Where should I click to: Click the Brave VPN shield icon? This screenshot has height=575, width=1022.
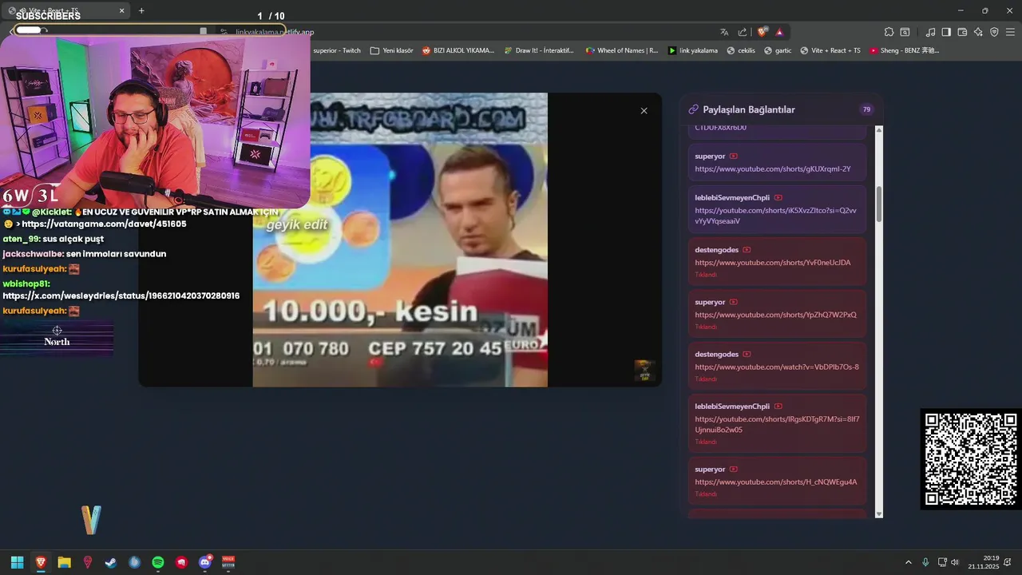(994, 32)
